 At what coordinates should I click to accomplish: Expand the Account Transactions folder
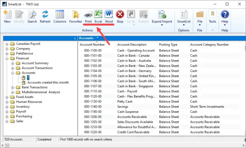[x=13, y=68]
